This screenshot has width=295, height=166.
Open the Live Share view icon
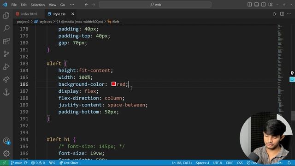tap(6, 79)
